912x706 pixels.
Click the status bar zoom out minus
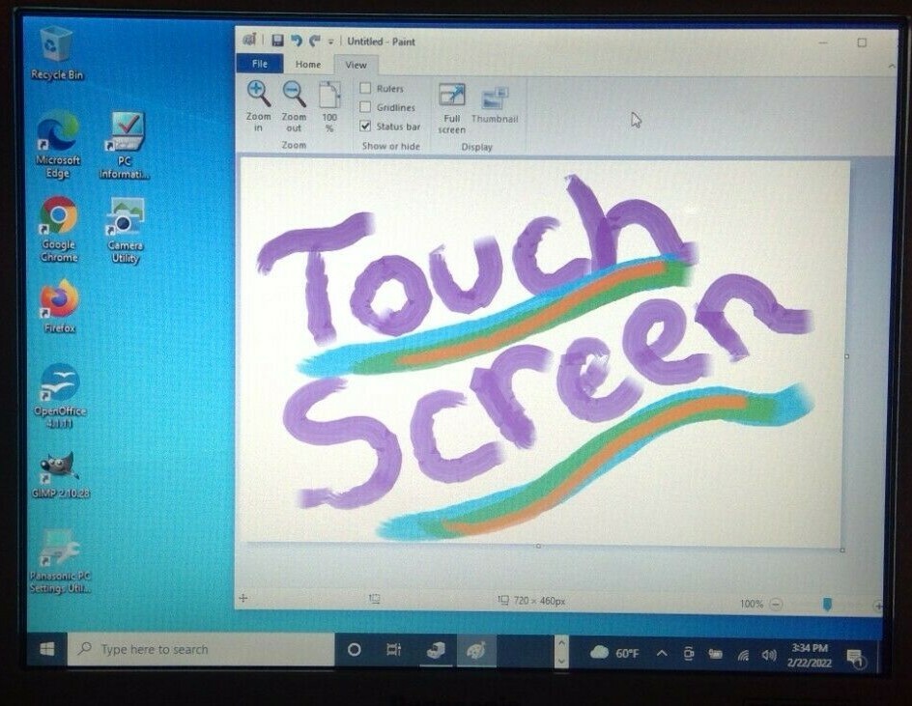tap(776, 605)
